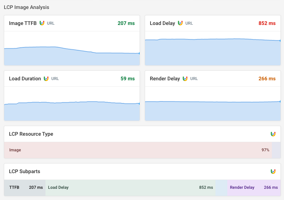Select the orange 266 ms Render Delay value
The height and width of the screenshot is (200, 284).
[267, 79]
